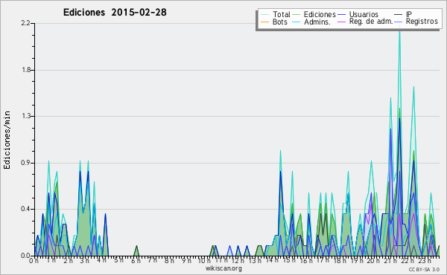Click the 12 h tick label

237,261
